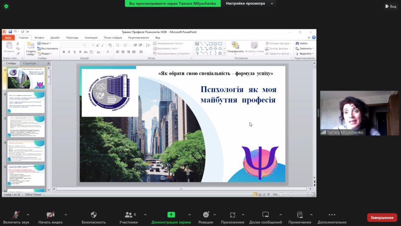Viewport: 401px width, 226px height.
Task: Open the Экспресс-стили quick styles gallery
Action: click(254, 47)
